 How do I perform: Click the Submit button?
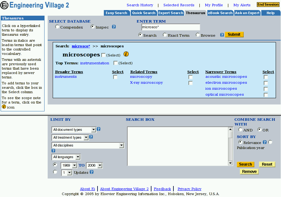point(234,35)
